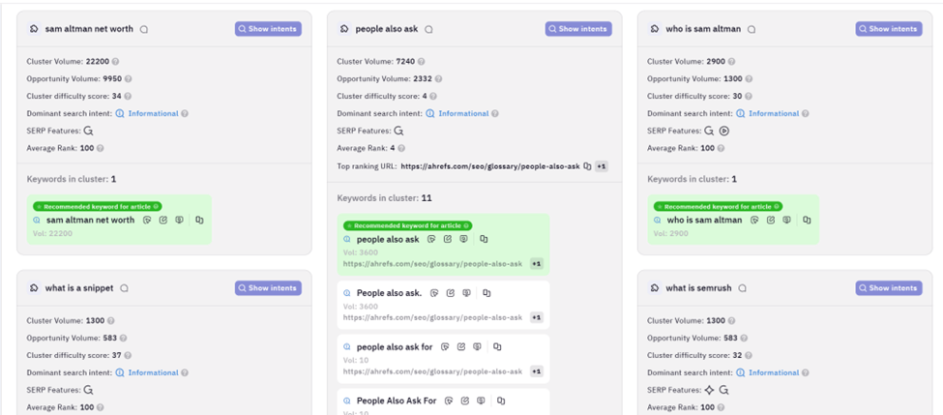Screen dimensions: 943x415
Task: Copy the capitalized 'People Also Ask For' keyword
Action: [501, 400]
